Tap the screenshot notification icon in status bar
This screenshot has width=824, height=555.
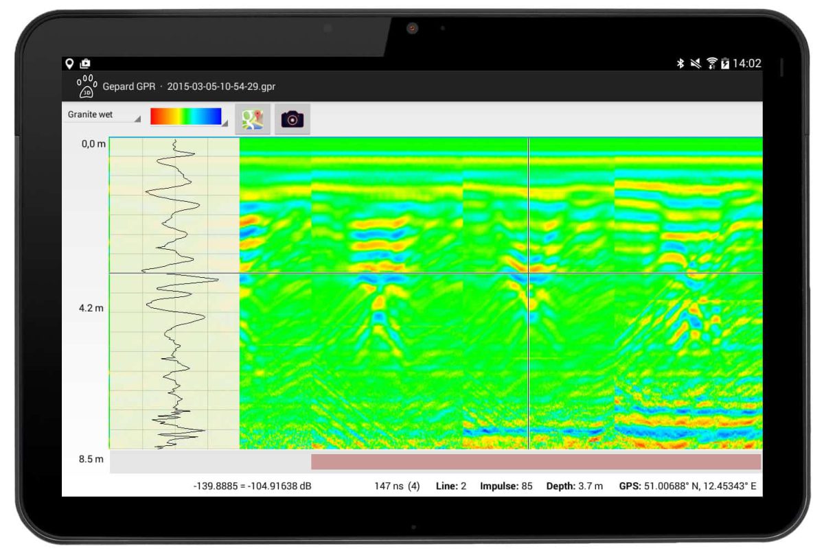click(x=85, y=63)
